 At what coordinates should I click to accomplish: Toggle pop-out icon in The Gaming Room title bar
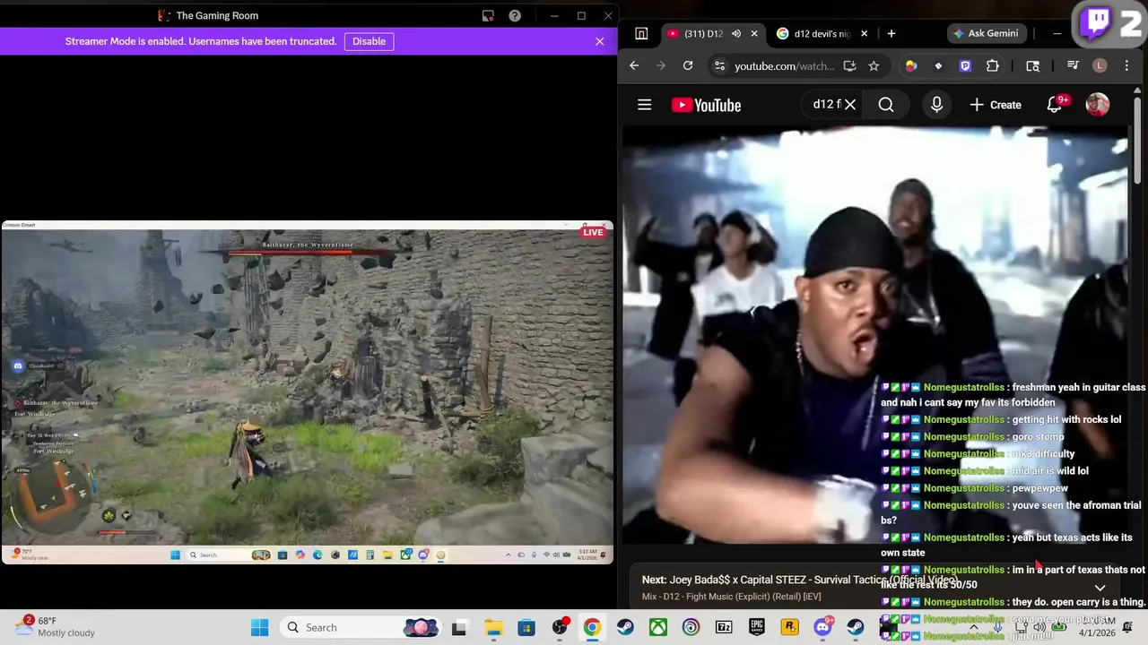pos(488,15)
